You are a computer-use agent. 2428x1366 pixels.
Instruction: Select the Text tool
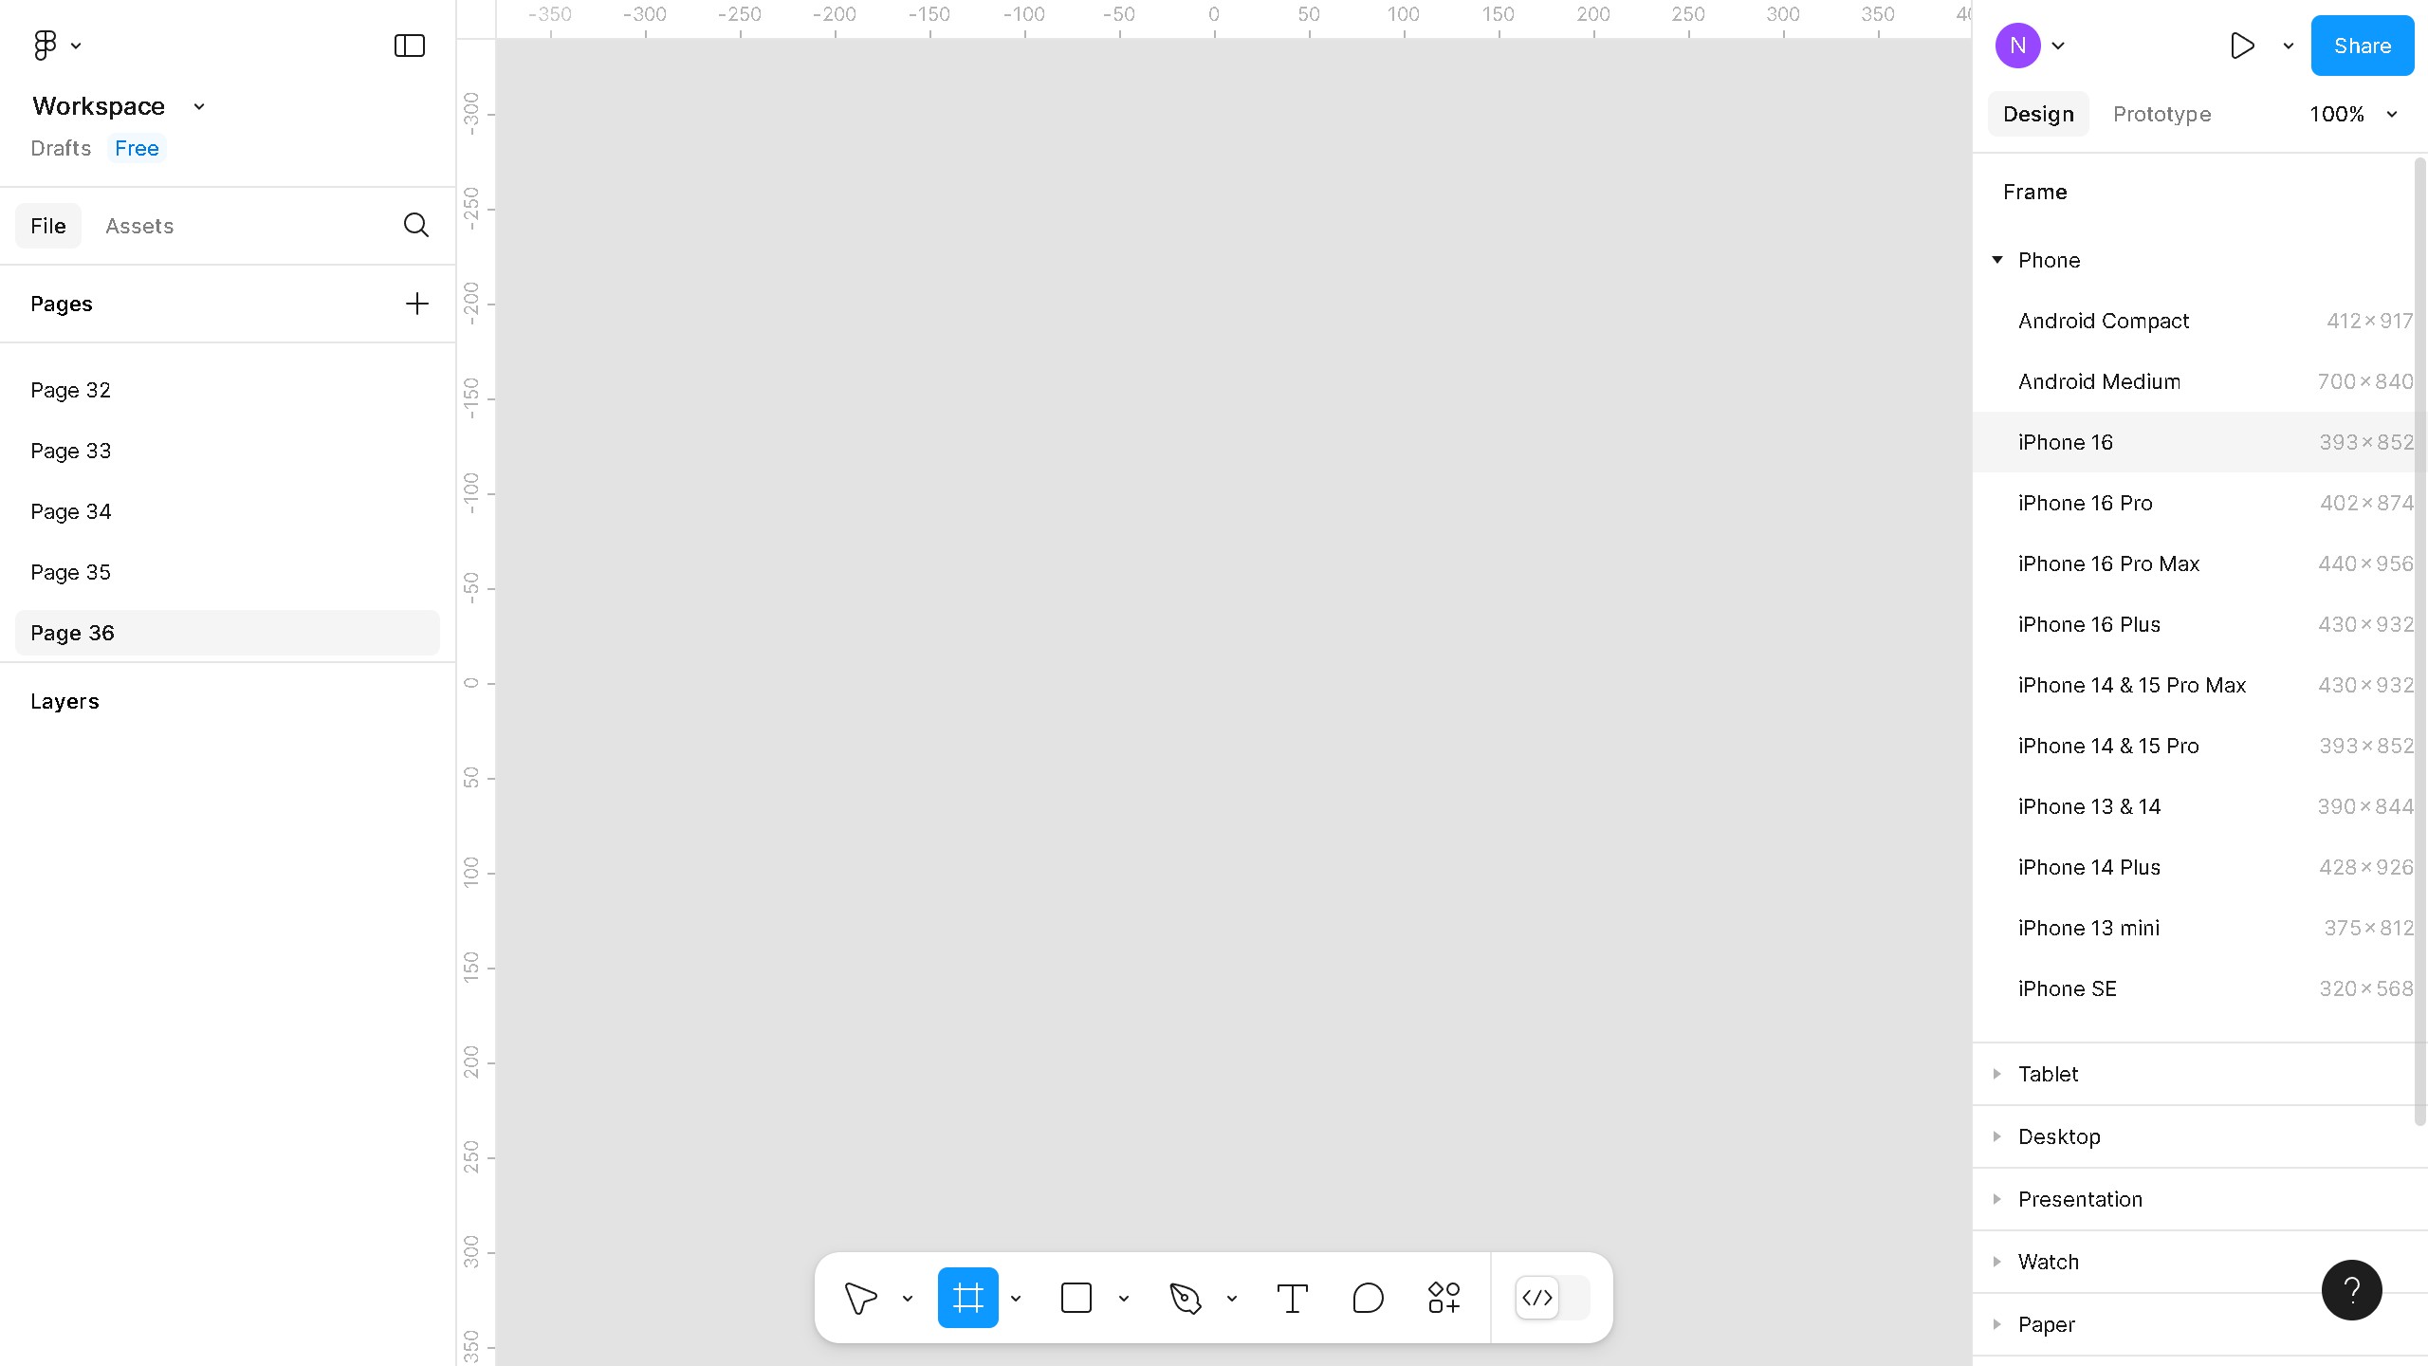(1292, 1298)
